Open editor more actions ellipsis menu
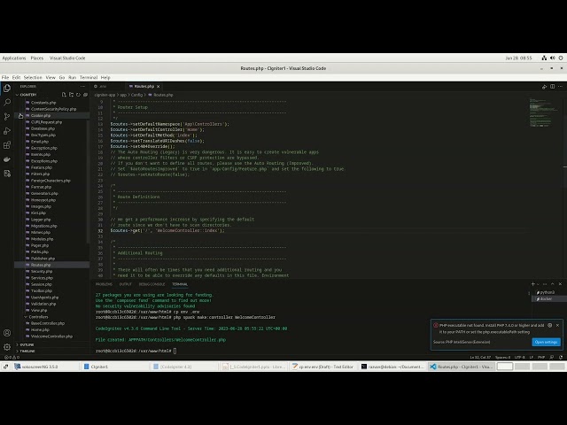Viewport: 567px width, 425px height. [x=560, y=87]
